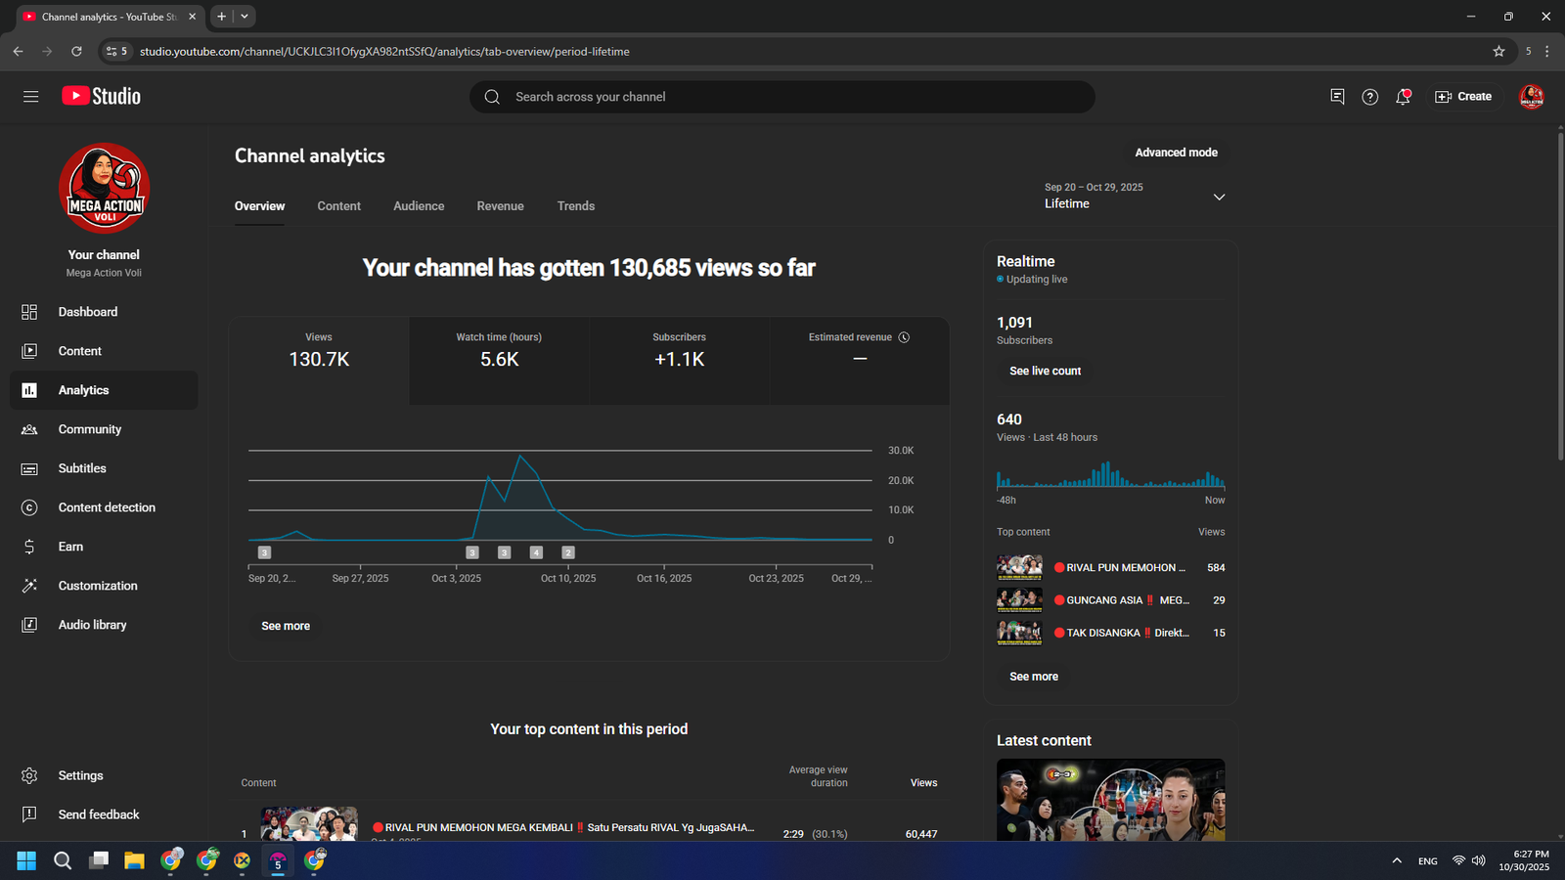Switch to the Revenue tab
This screenshot has height=880, width=1565.
500,206
